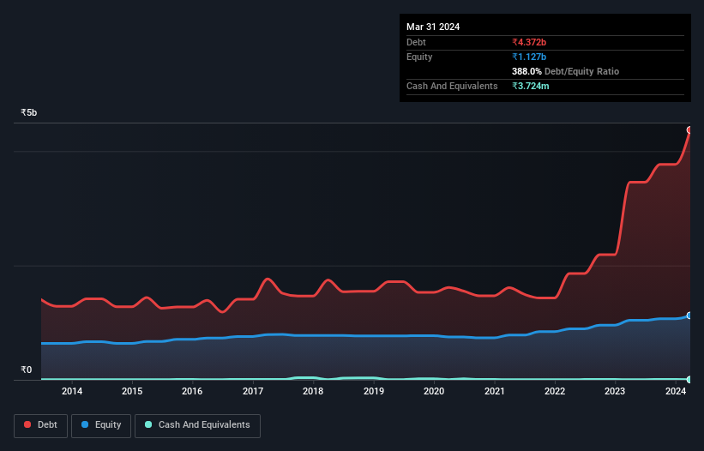704x451 pixels.
Task: Click the ₹0 y-axis label
Action: pyautogui.click(x=26, y=370)
